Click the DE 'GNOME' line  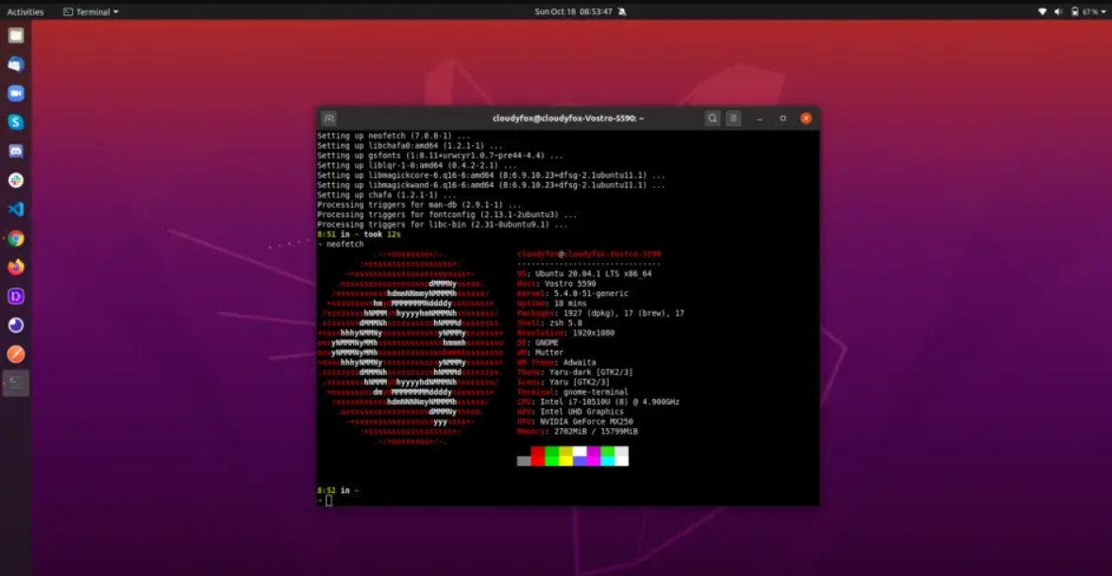537,343
